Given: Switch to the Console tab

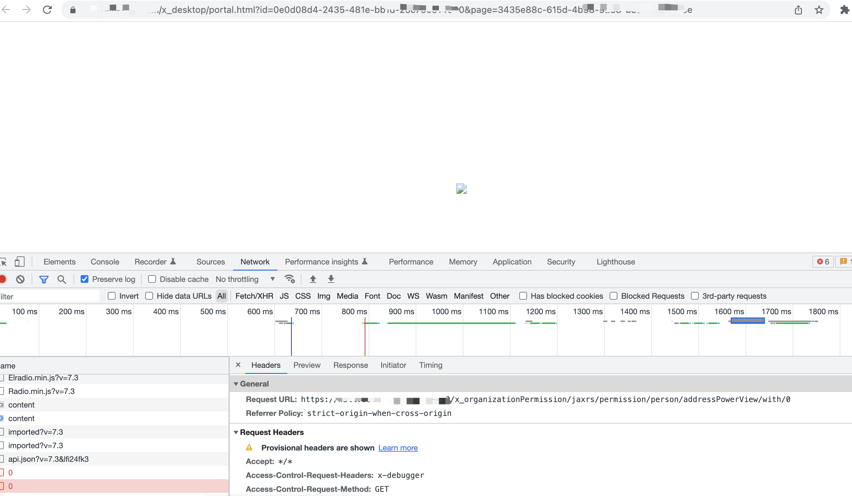Looking at the screenshot, I should click(105, 262).
